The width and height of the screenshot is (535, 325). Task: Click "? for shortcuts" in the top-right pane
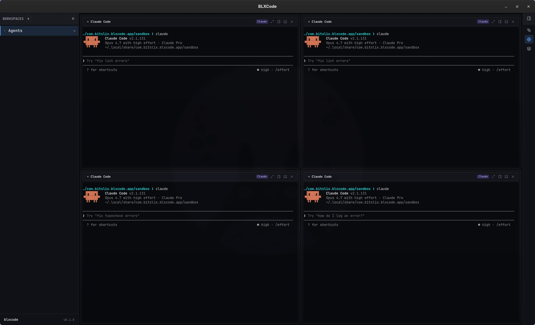[323, 70]
